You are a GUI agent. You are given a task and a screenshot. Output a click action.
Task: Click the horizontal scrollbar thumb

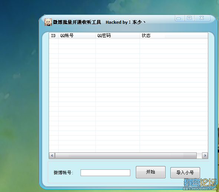coord(126,155)
